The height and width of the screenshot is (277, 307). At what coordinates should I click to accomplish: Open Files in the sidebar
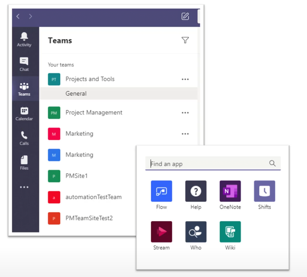point(24,163)
